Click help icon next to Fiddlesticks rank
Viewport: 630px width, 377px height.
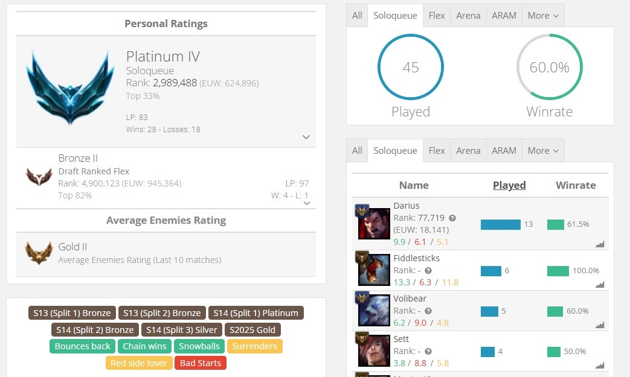428,271
